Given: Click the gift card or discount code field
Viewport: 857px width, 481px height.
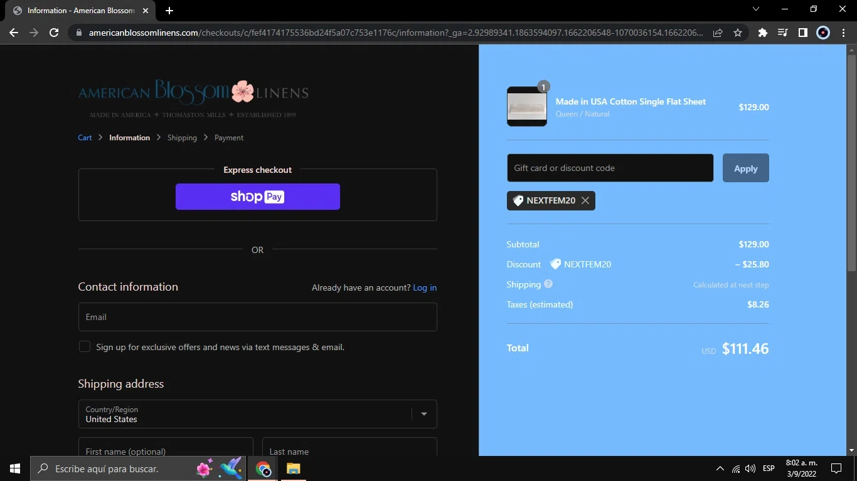Looking at the screenshot, I should point(610,168).
